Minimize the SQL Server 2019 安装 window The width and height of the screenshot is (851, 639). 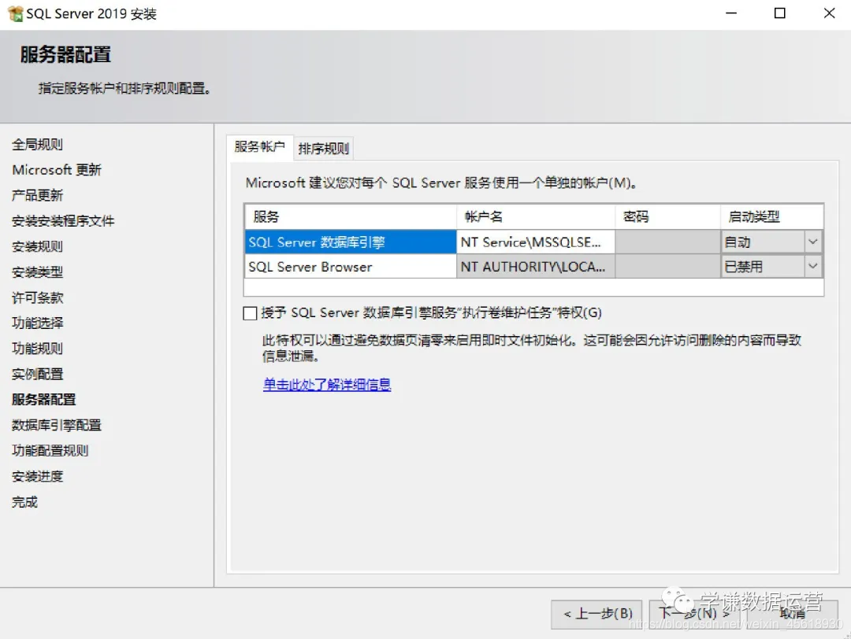point(731,13)
